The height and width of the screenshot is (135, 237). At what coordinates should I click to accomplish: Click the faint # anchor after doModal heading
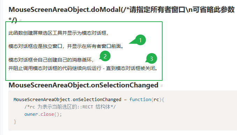[21, 20]
